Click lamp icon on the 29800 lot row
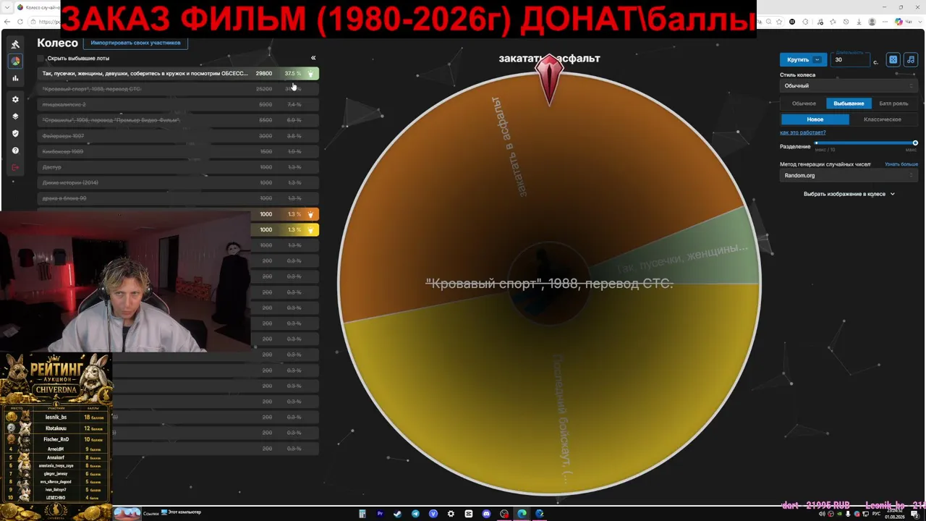This screenshot has width=926, height=521. pyautogui.click(x=310, y=74)
